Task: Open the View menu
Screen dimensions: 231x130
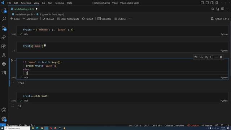Action: pyautogui.click(x=36, y=3)
